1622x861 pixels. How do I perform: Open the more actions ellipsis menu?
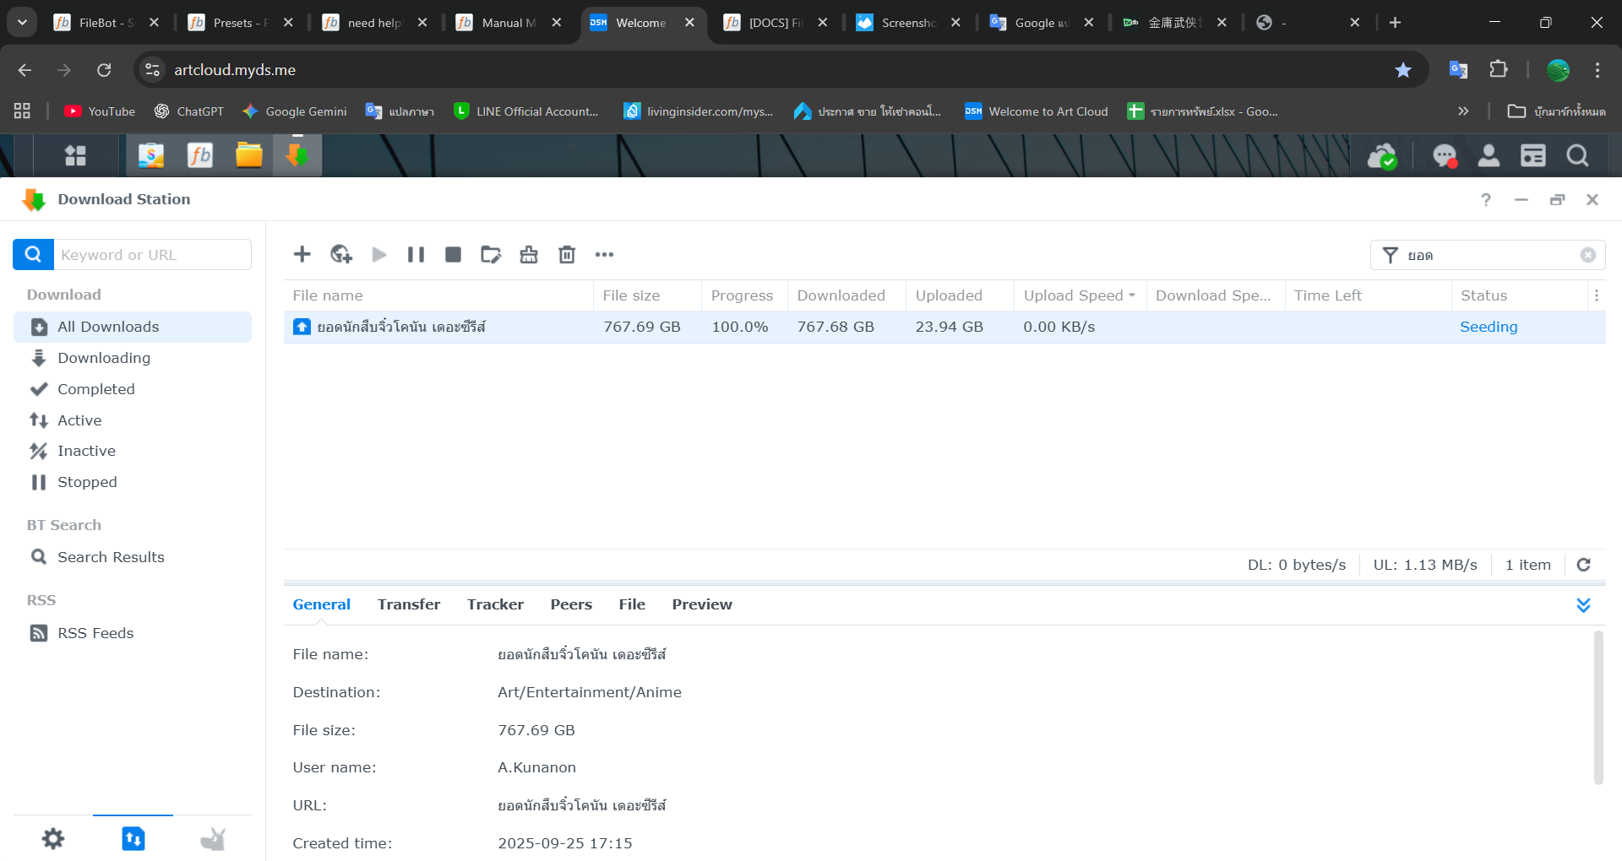click(604, 254)
